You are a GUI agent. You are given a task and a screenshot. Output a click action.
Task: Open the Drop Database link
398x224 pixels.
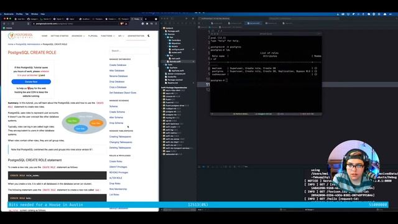tap(117, 82)
